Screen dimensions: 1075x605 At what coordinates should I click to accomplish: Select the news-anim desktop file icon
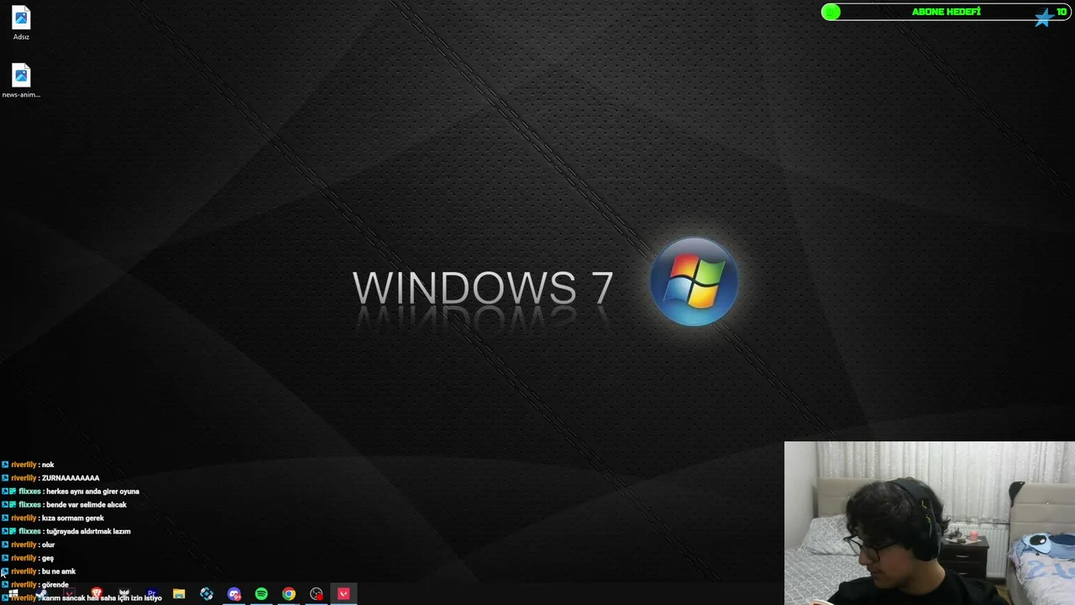click(21, 81)
